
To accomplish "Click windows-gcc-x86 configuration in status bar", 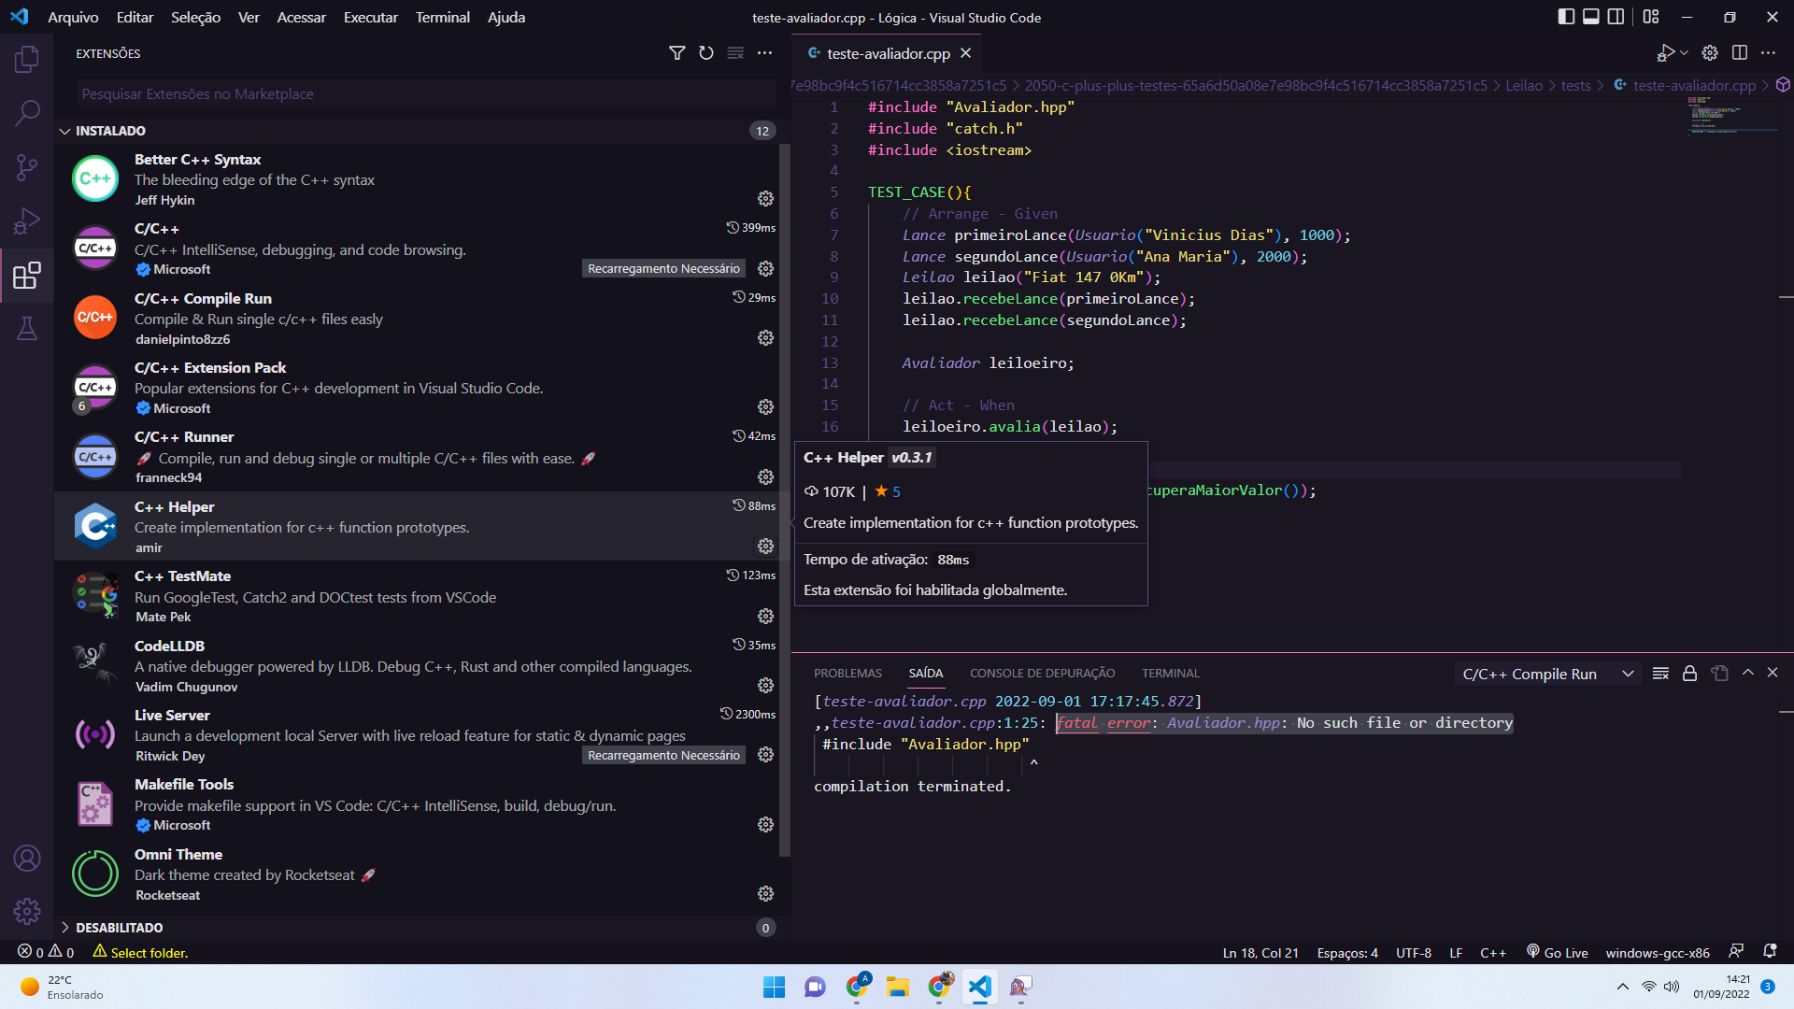I will click(1658, 953).
